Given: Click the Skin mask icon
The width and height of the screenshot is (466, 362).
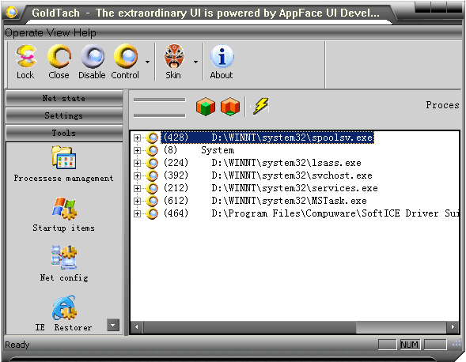Looking at the screenshot, I should click(x=174, y=56).
